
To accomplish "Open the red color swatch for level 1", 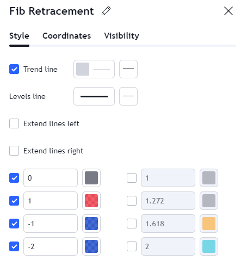I will pyautogui.click(x=91, y=201).
